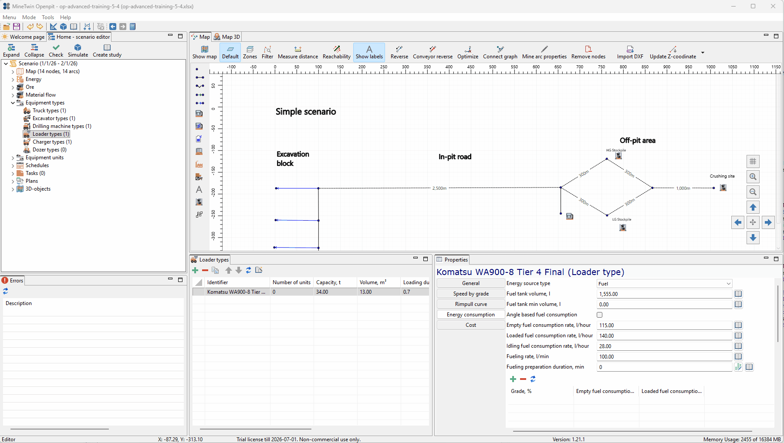This screenshot has width=784, height=443.
Task: Pan the map right with blue arrow
Action: (x=768, y=222)
